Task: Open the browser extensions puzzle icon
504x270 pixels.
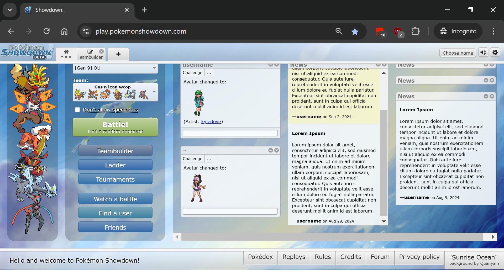Action: click(416, 31)
